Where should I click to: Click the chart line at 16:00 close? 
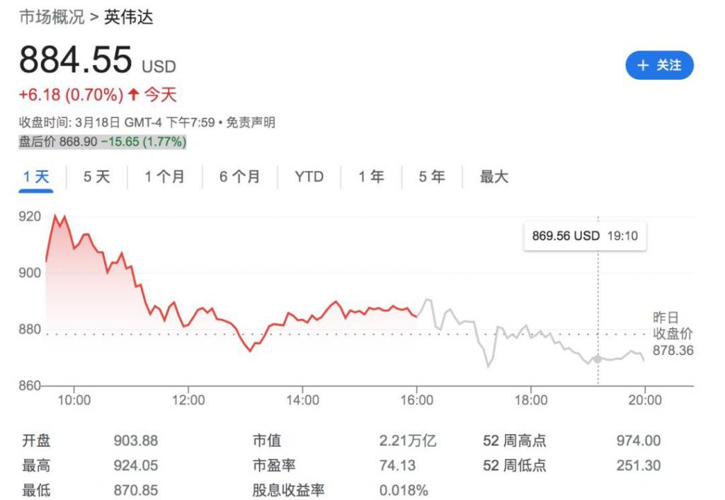point(416,316)
